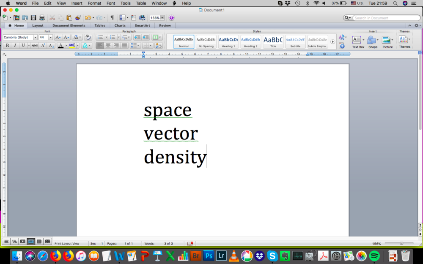Apply the Heading 1 style
423x264 pixels.
[x=227, y=41]
